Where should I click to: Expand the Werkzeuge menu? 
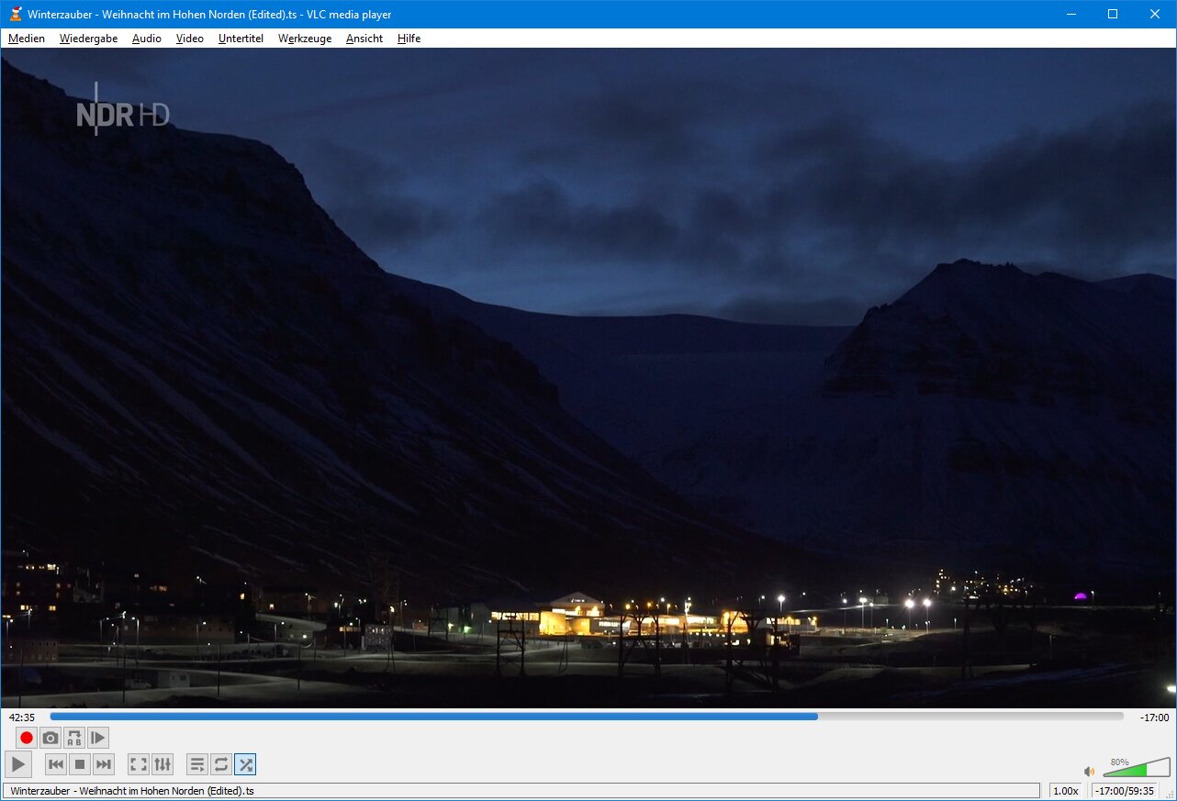pos(305,39)
